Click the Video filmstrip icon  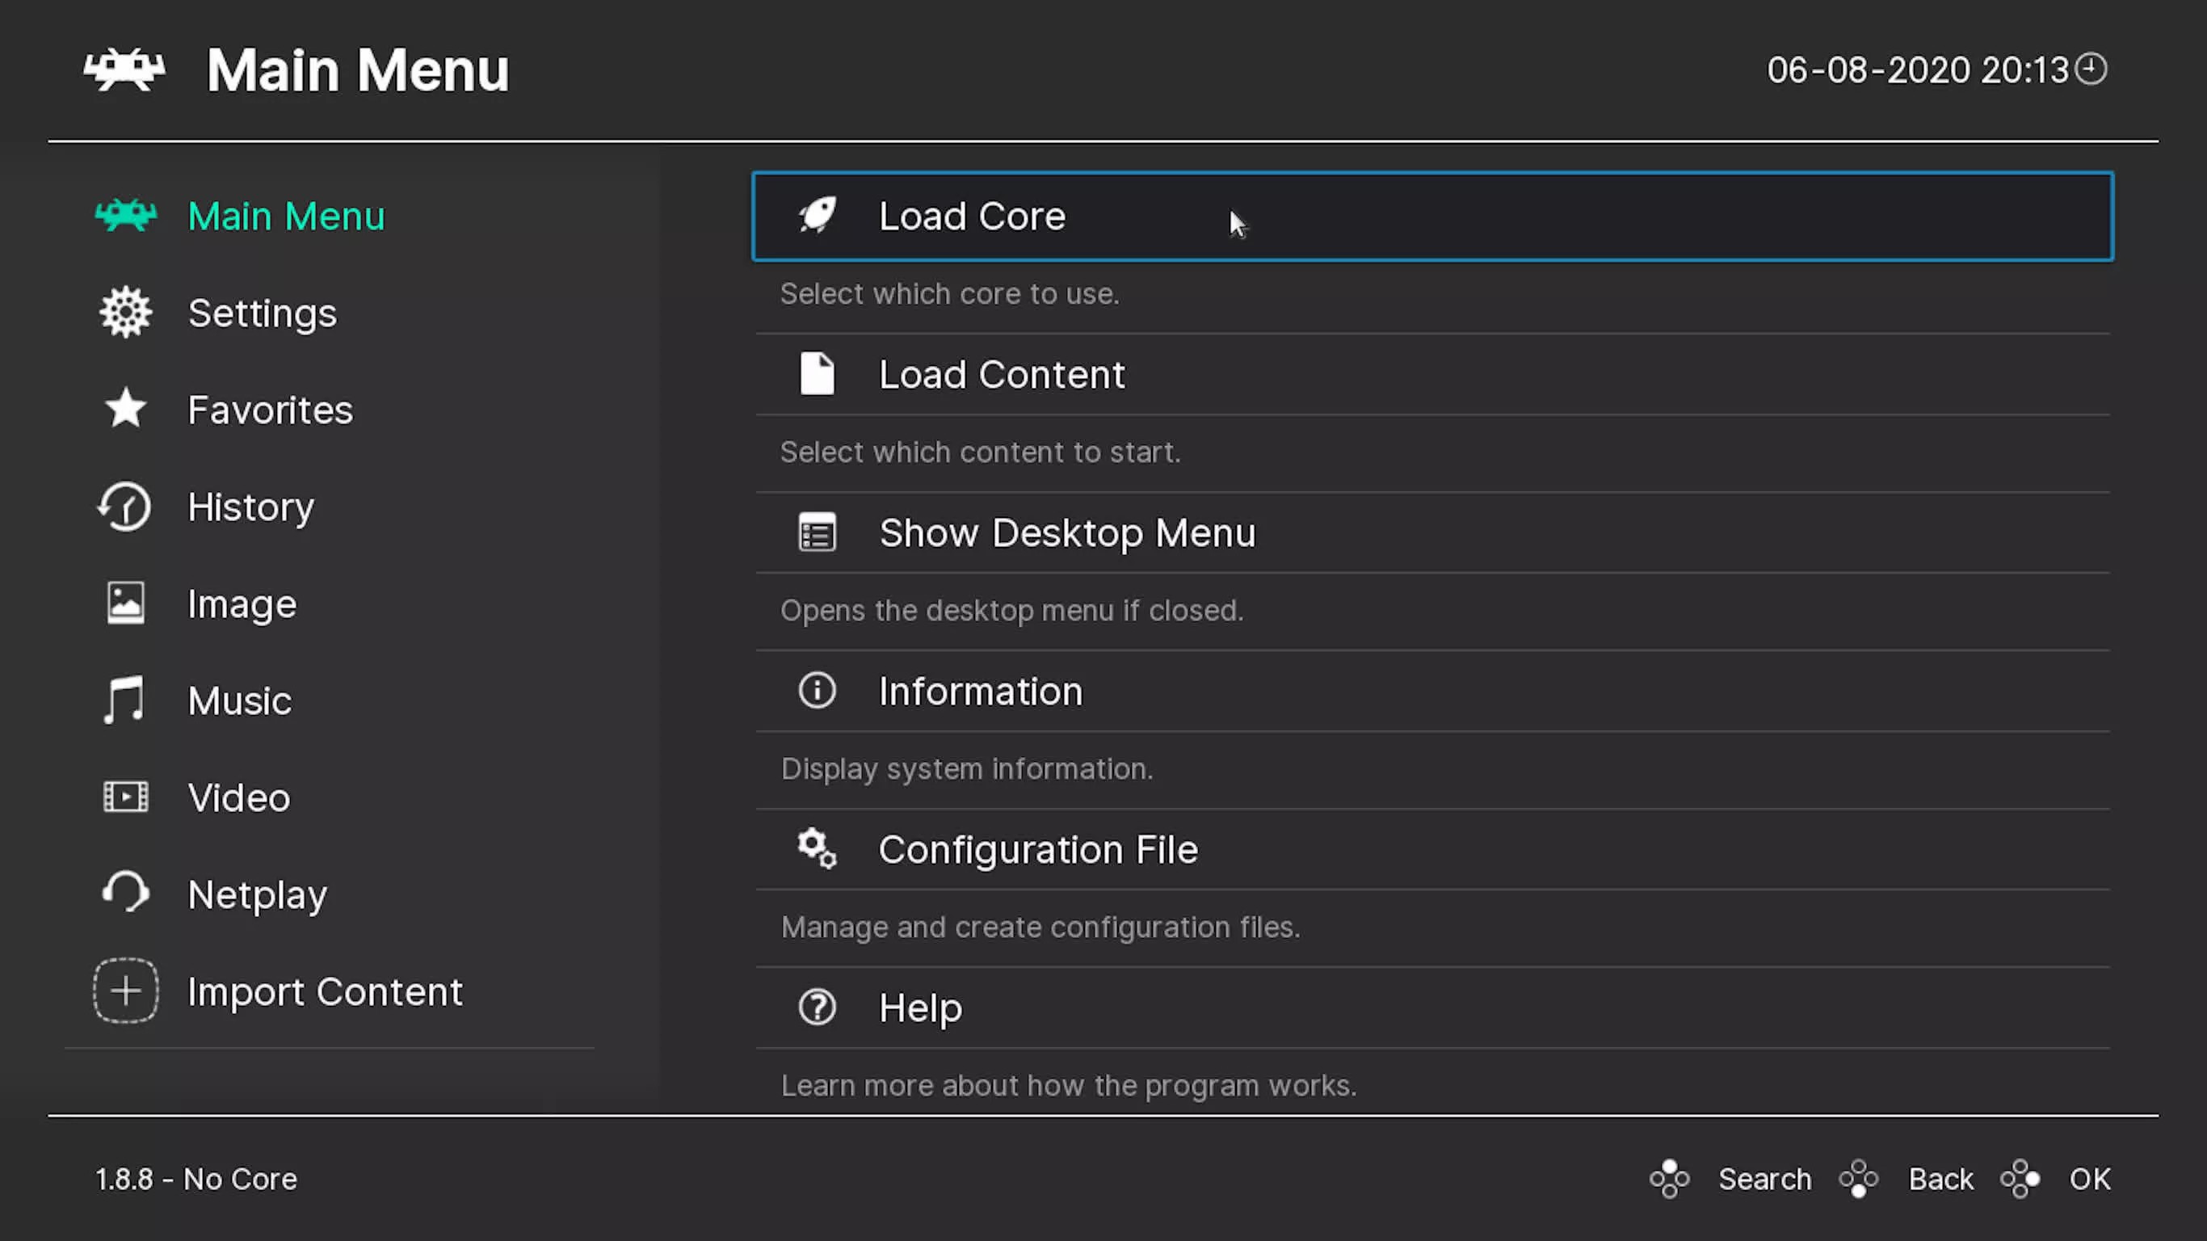click(x=124, y=796)
